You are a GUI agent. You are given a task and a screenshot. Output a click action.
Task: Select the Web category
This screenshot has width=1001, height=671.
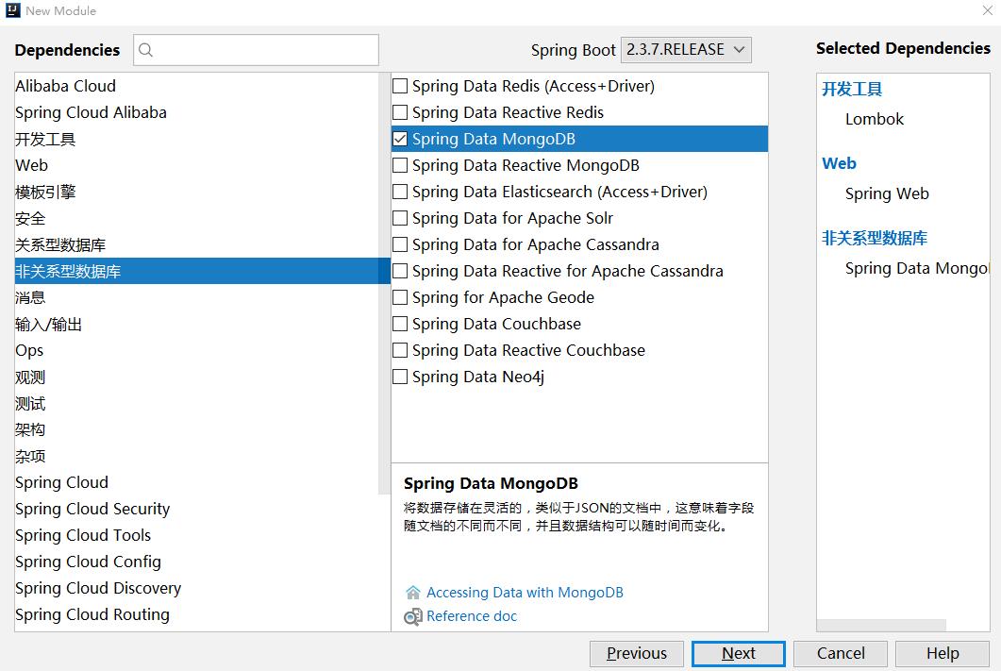point(32,165)
